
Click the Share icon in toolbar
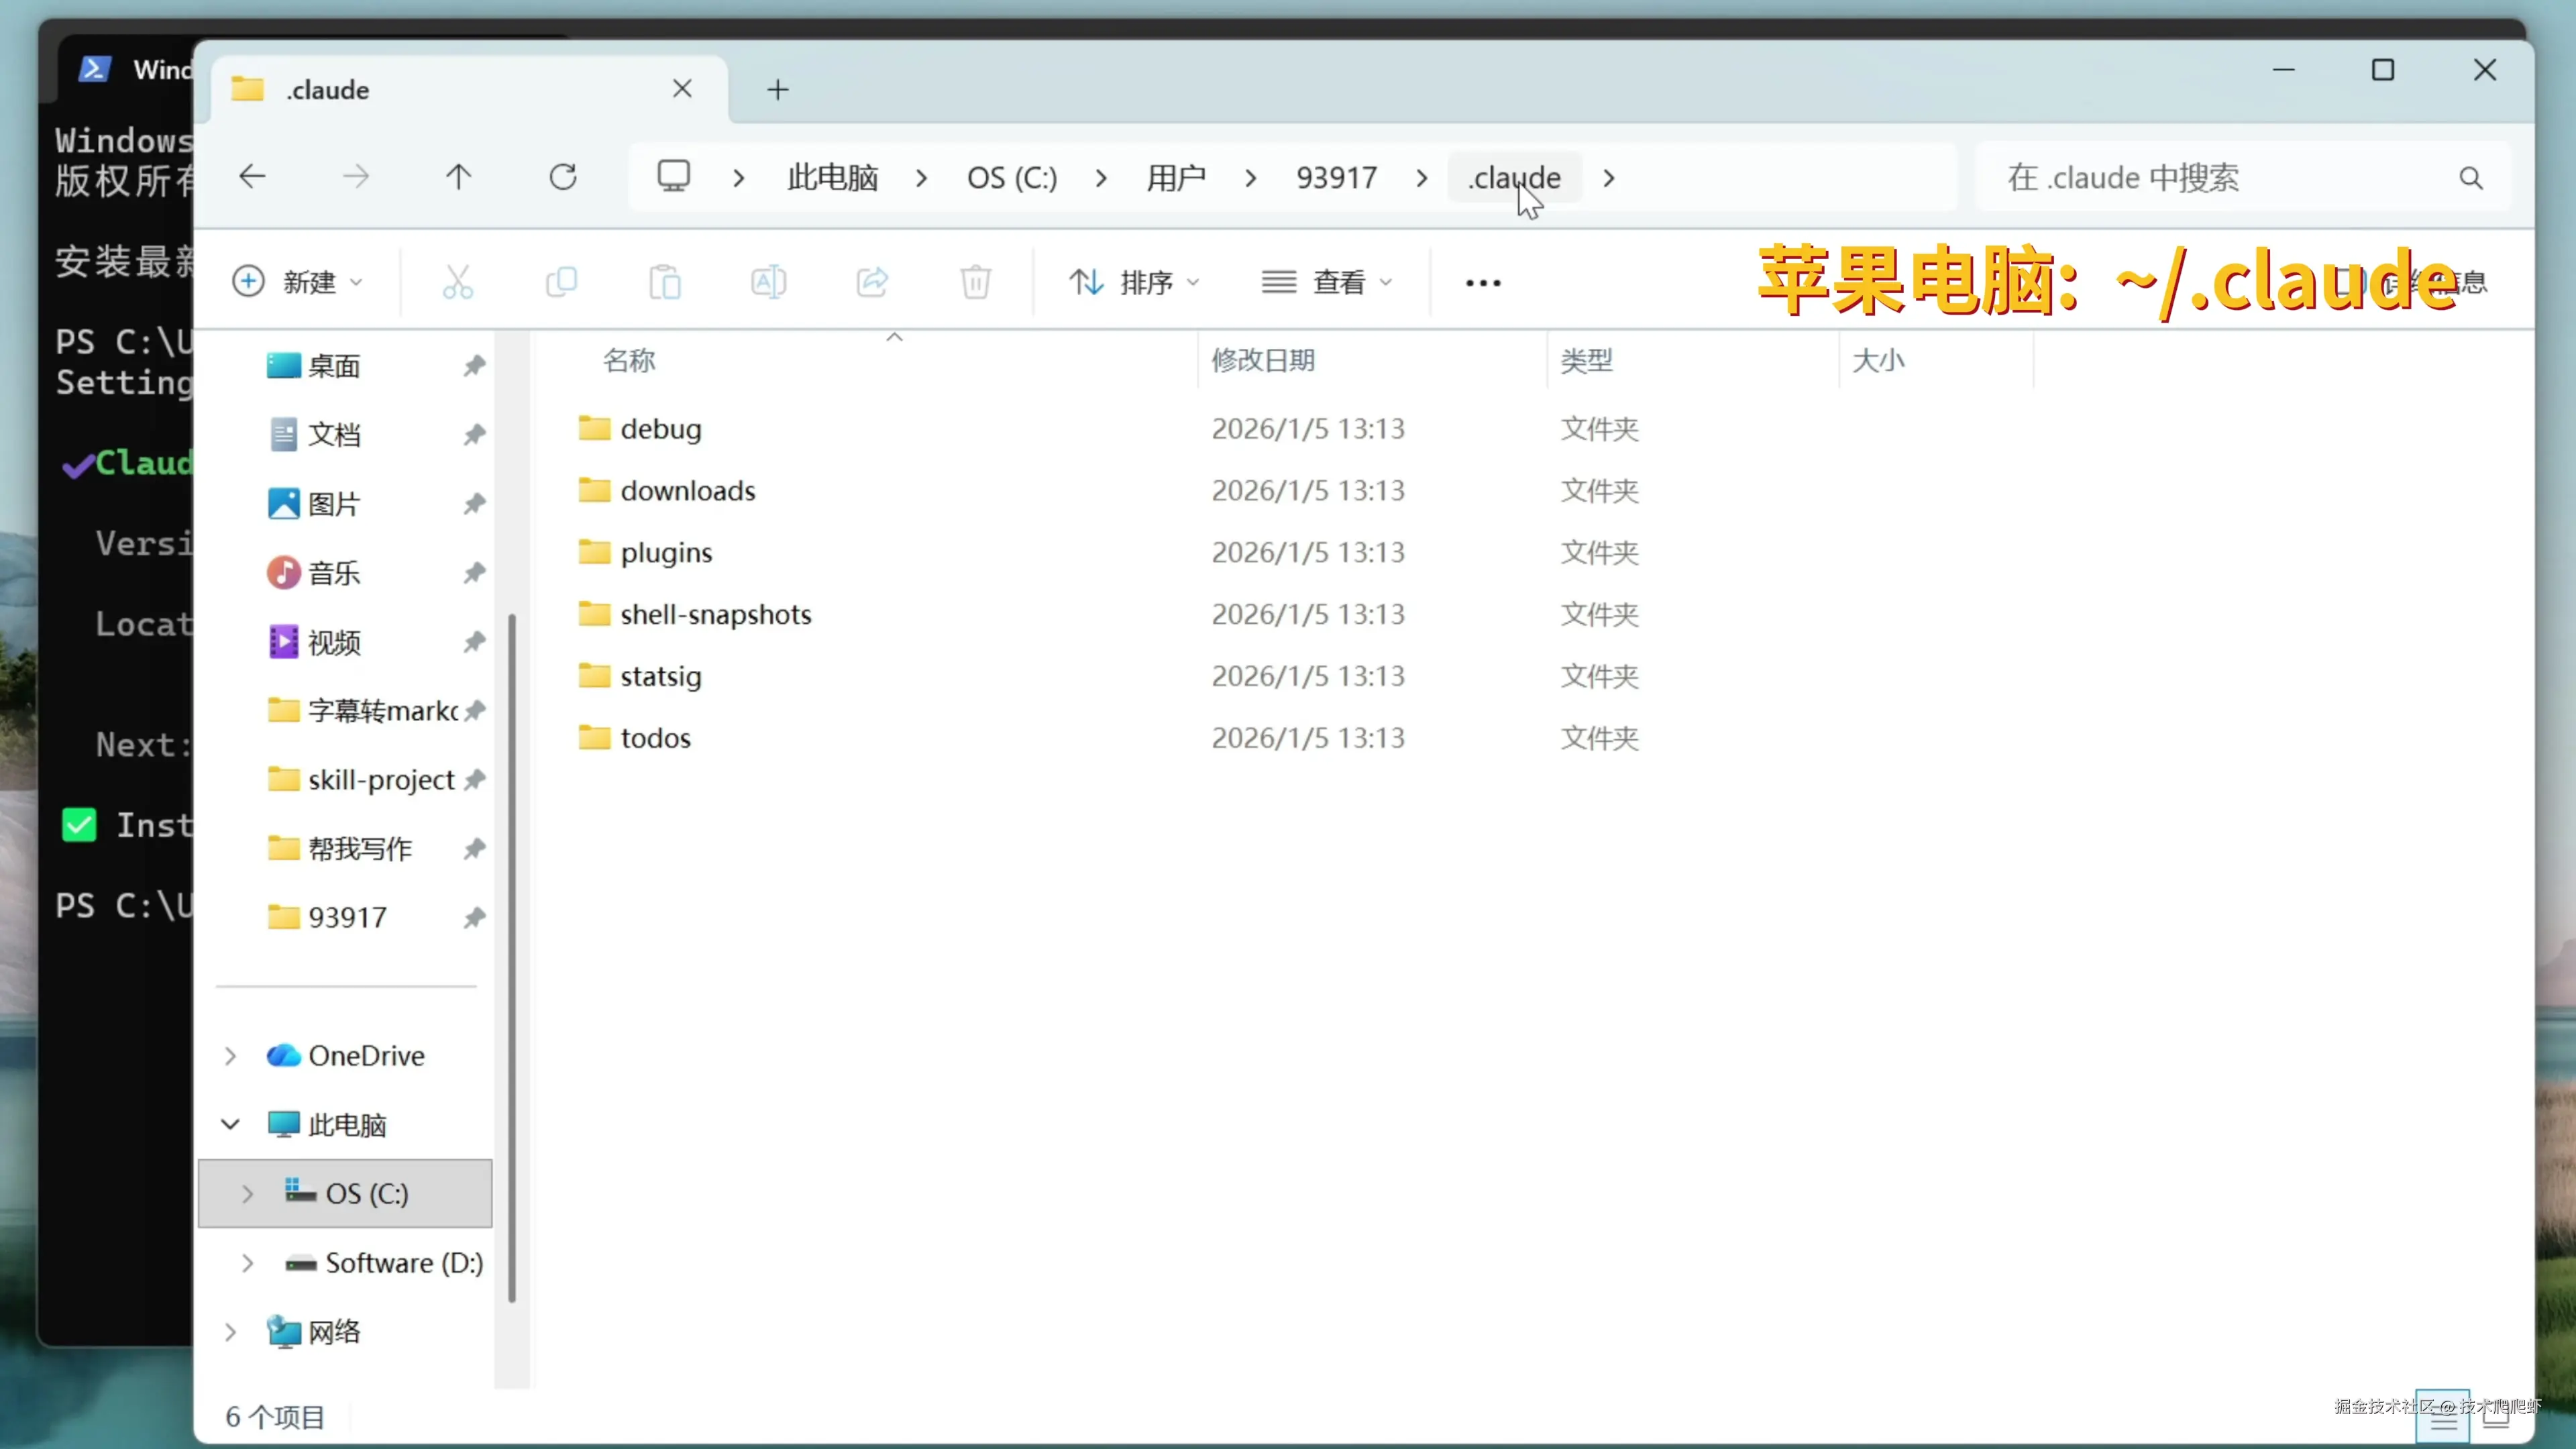click(872, 282)
